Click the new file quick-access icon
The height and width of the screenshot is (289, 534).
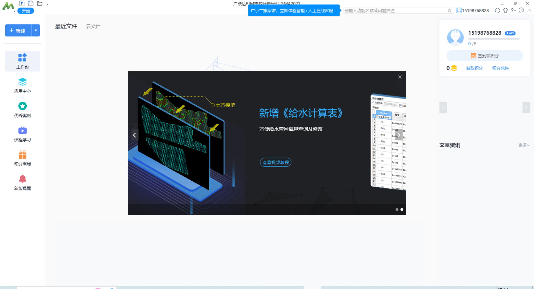[x=31, y=3]
